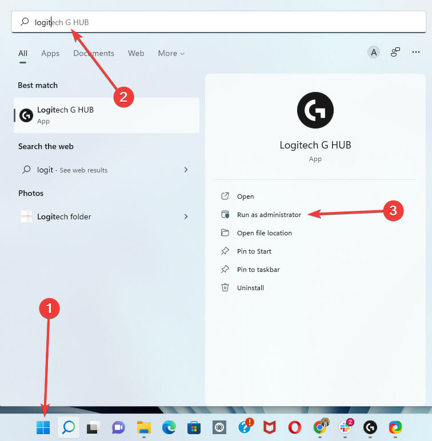The image size is (432, 441).
Task: Click the Run as administrator shield icon
Action: pos(225,214)
